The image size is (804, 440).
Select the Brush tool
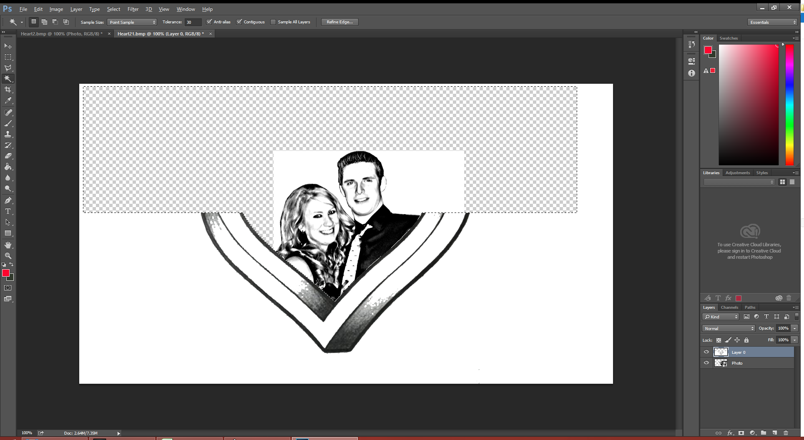8,123
